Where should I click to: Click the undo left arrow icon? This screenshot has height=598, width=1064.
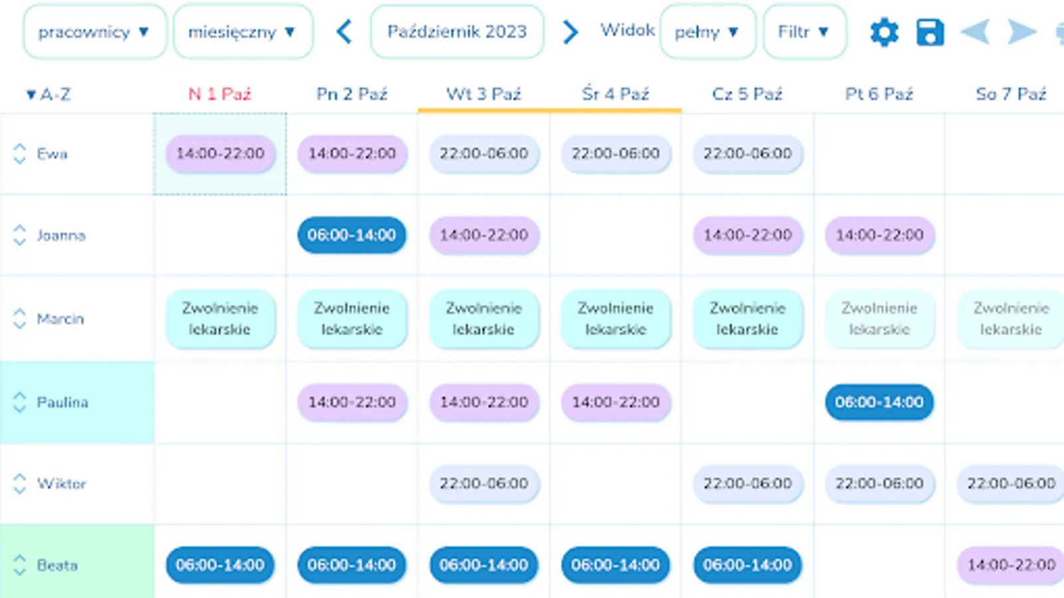pyautogui.click(x=975, y=32)
